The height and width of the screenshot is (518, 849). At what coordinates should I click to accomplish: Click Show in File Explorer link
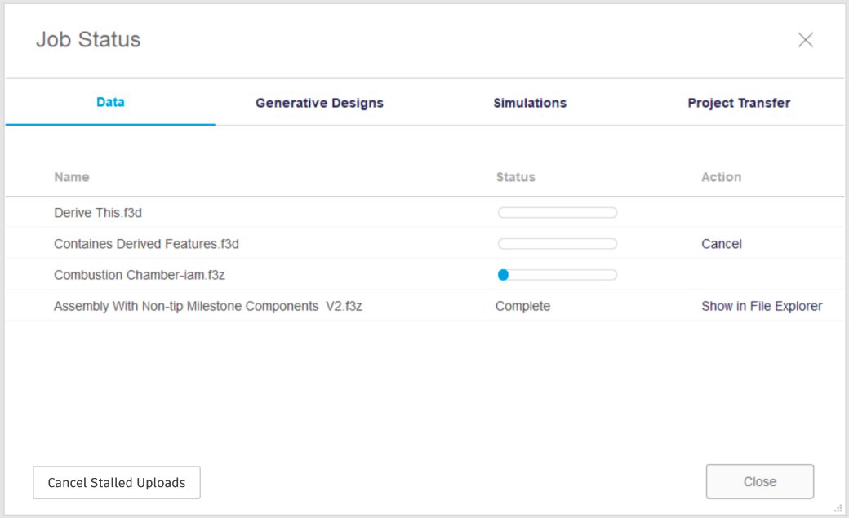point(762,307)
